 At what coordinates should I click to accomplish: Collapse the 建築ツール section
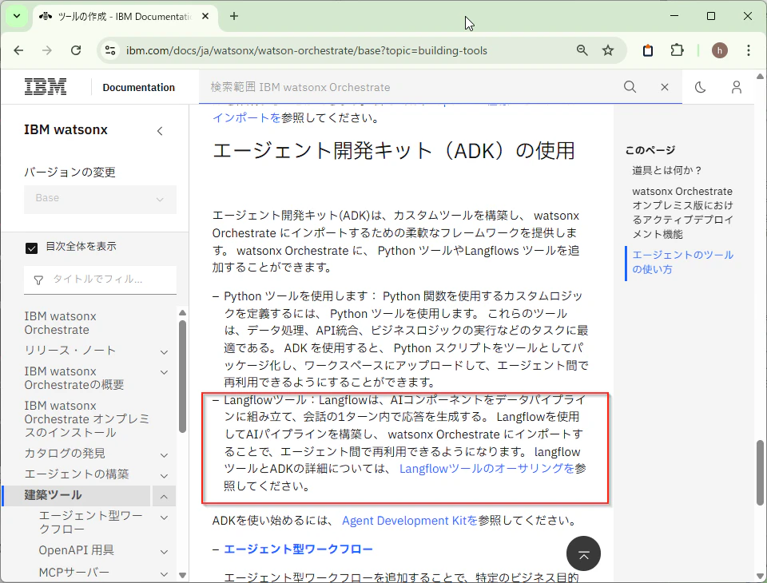[164, 497]
